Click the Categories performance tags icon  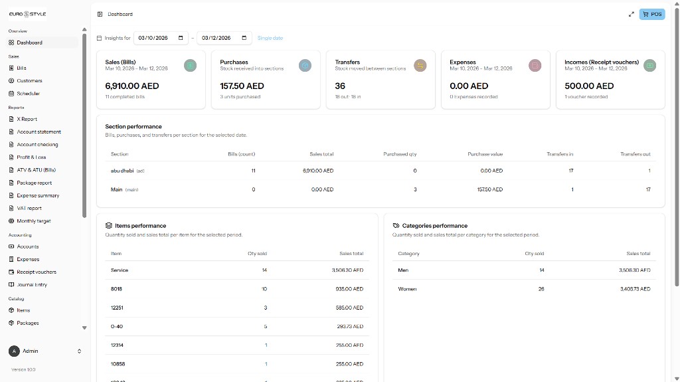(396, 226)
